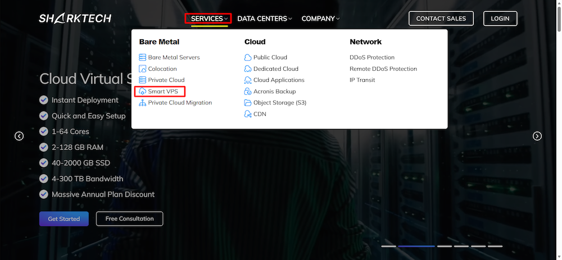Image resolution: width=562 pixels, height=260 pixels.
Task: Click the Network column heading
Action: pos(366,42)
